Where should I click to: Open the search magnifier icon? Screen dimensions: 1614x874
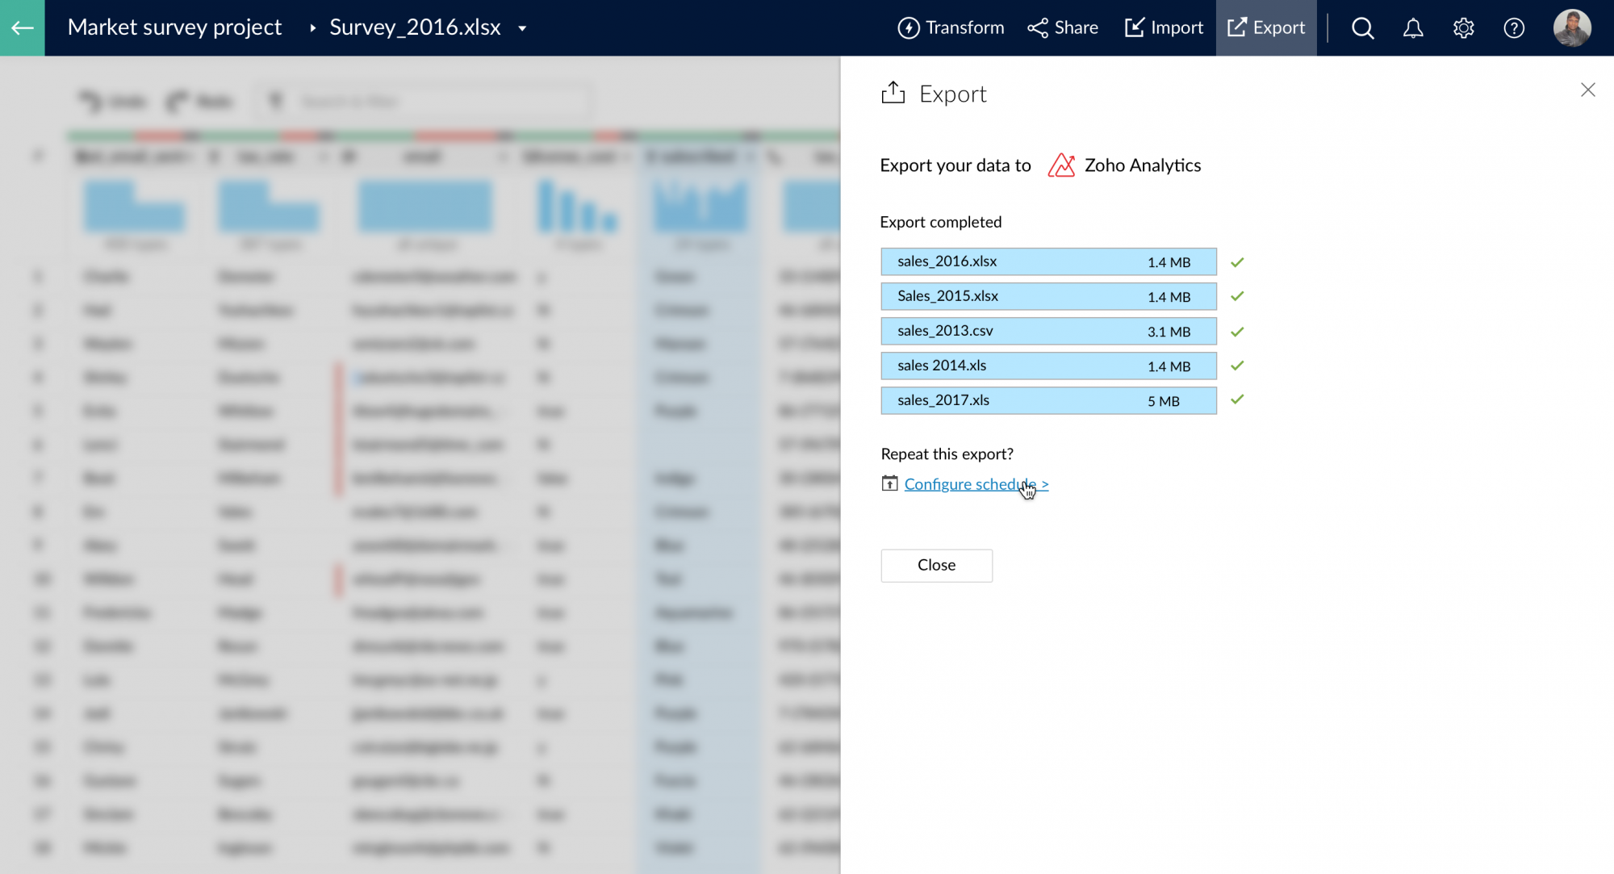point(1362,28)
